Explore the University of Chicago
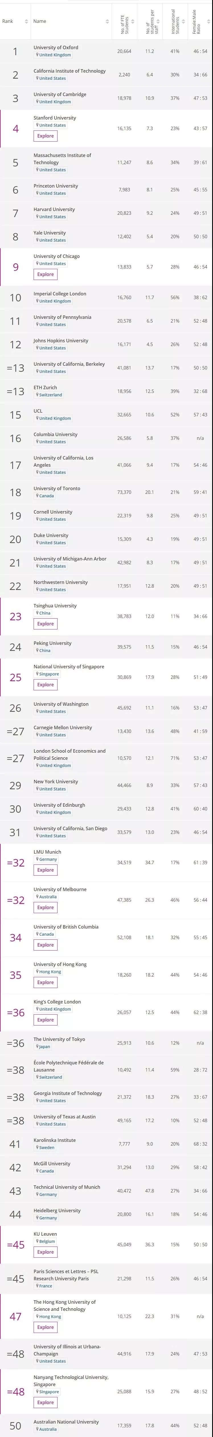This screenshot has height=1437, width=213. coord(46,275)
